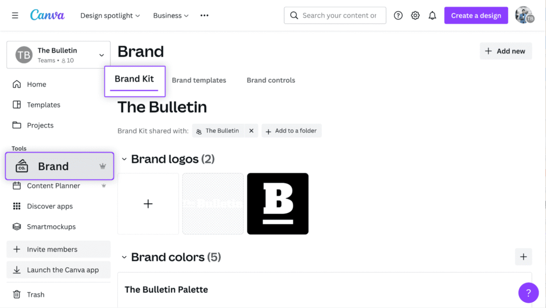Click Add to a folder button
Image resolution: width=546 pixels, height=308 pixels.
tap(291, 131)
